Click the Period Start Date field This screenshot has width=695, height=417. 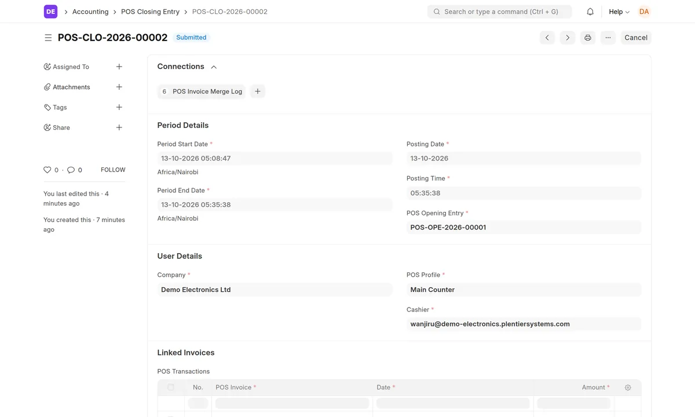pyautogui.click(x=275, y=158)
